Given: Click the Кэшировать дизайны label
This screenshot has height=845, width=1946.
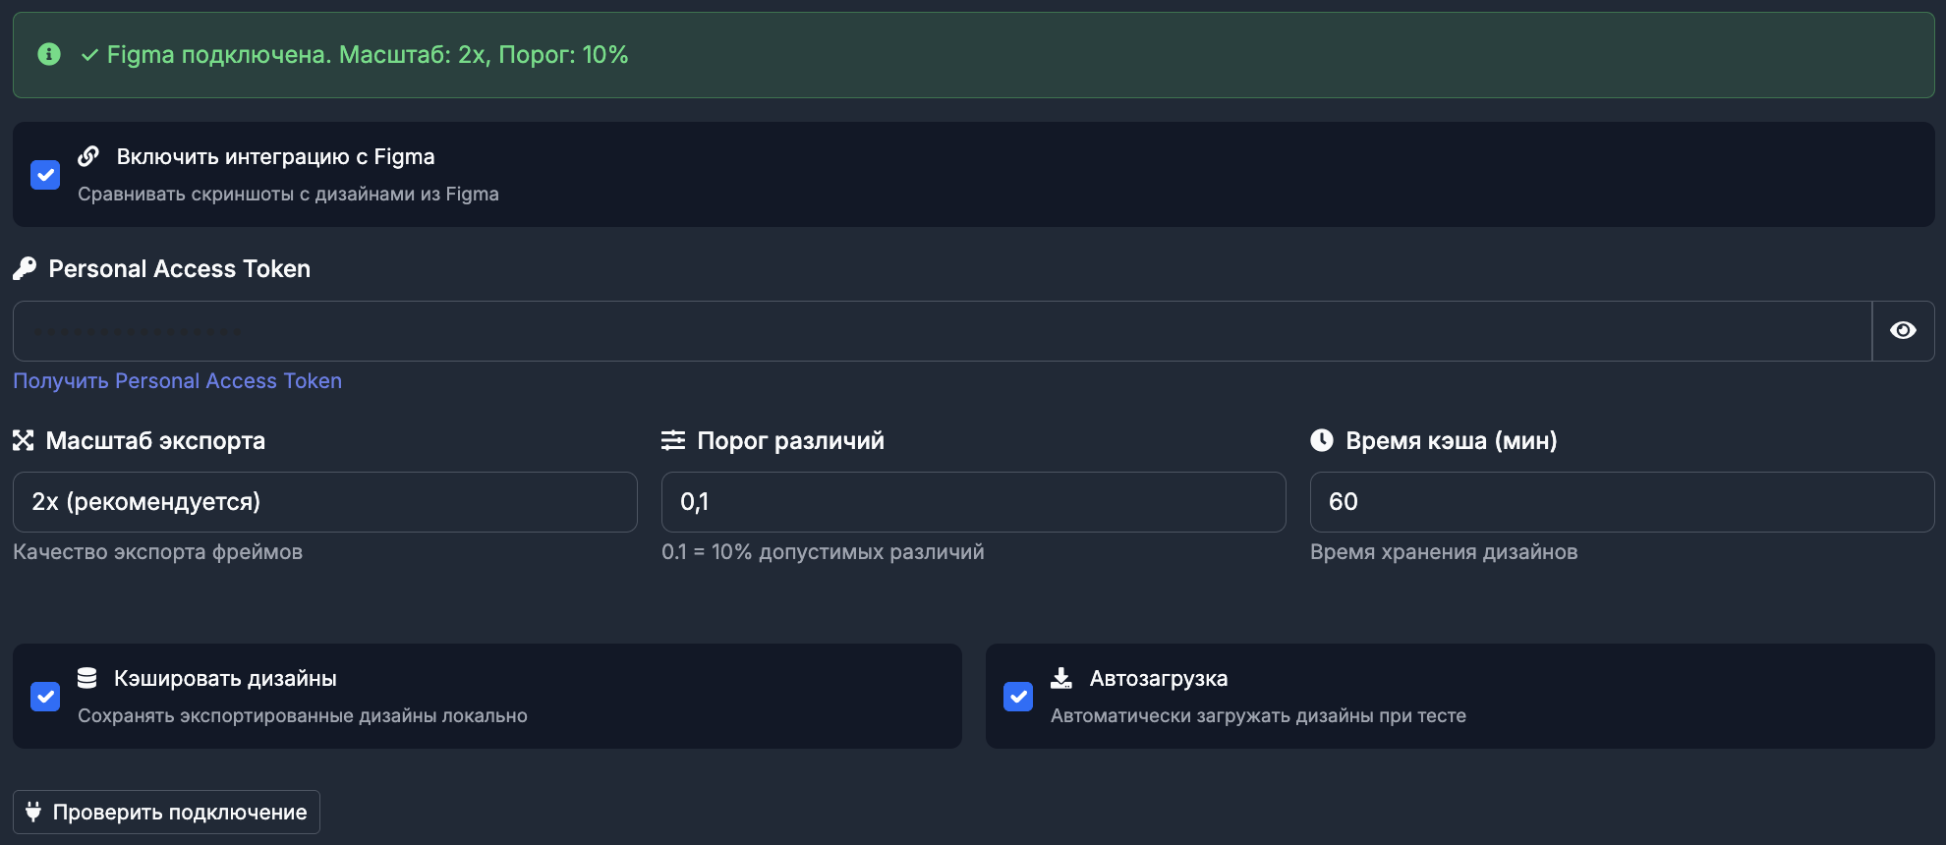Looking at the screenshot, I should point(225,679).
